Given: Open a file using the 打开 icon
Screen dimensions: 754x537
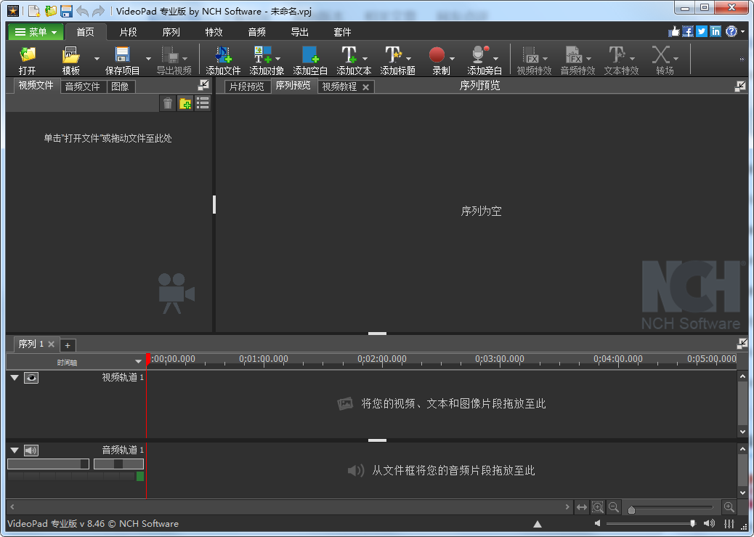Looking at the screenshot, I should [x=27, y=58].
